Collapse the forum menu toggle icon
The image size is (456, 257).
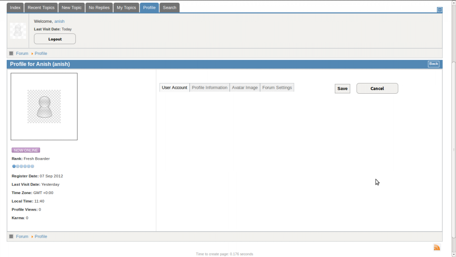(440, 9)
